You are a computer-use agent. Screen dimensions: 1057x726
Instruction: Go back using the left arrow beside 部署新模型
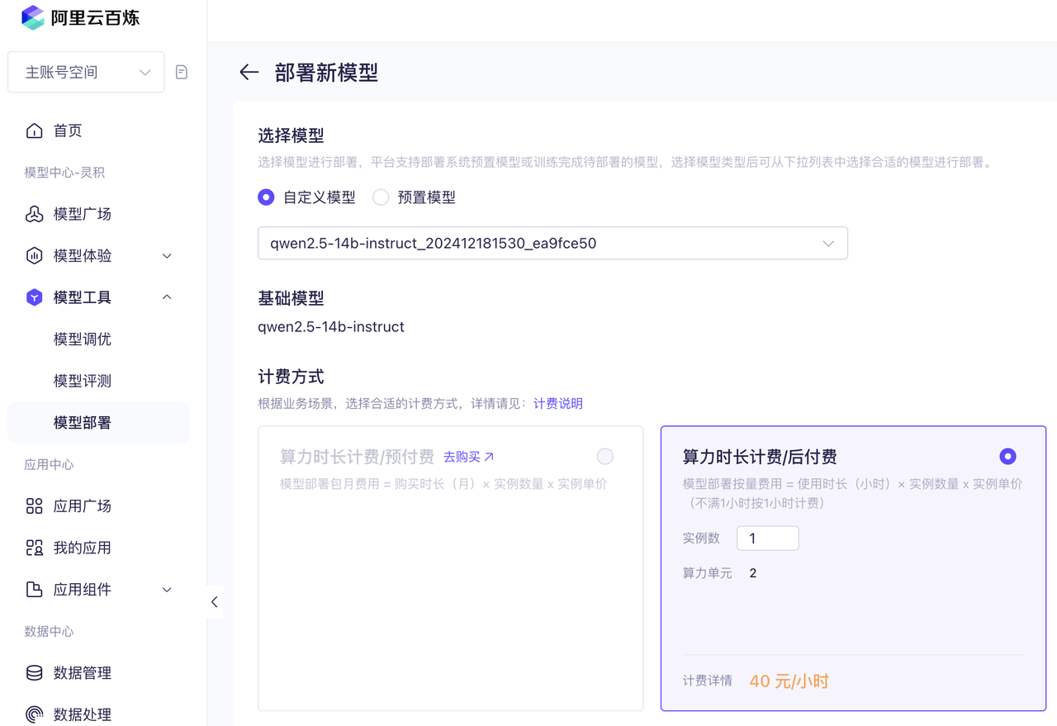(249, 73)
